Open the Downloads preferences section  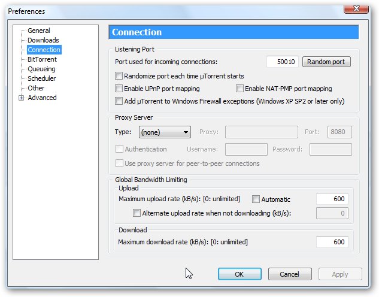tap(43, 40)
